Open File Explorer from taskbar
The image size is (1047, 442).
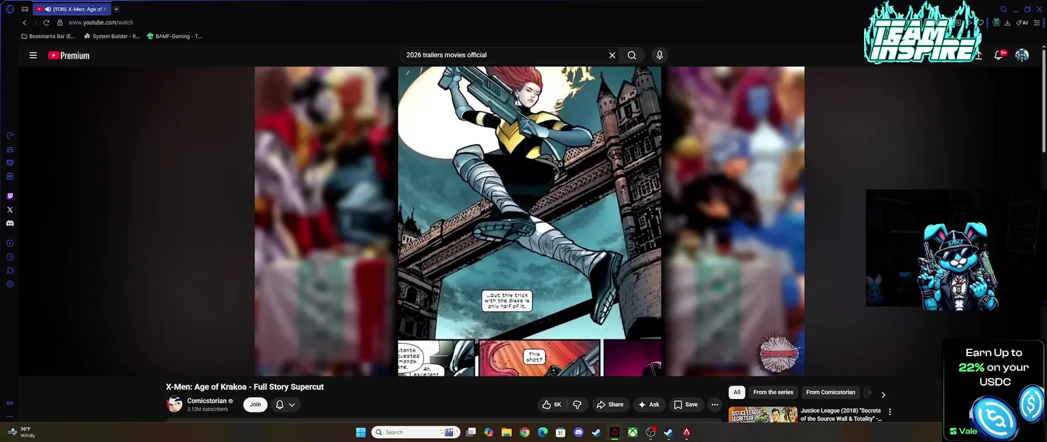(x=506, y=432)
